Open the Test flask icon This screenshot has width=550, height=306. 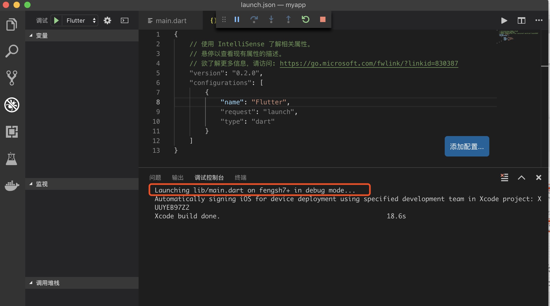[12, 159]
